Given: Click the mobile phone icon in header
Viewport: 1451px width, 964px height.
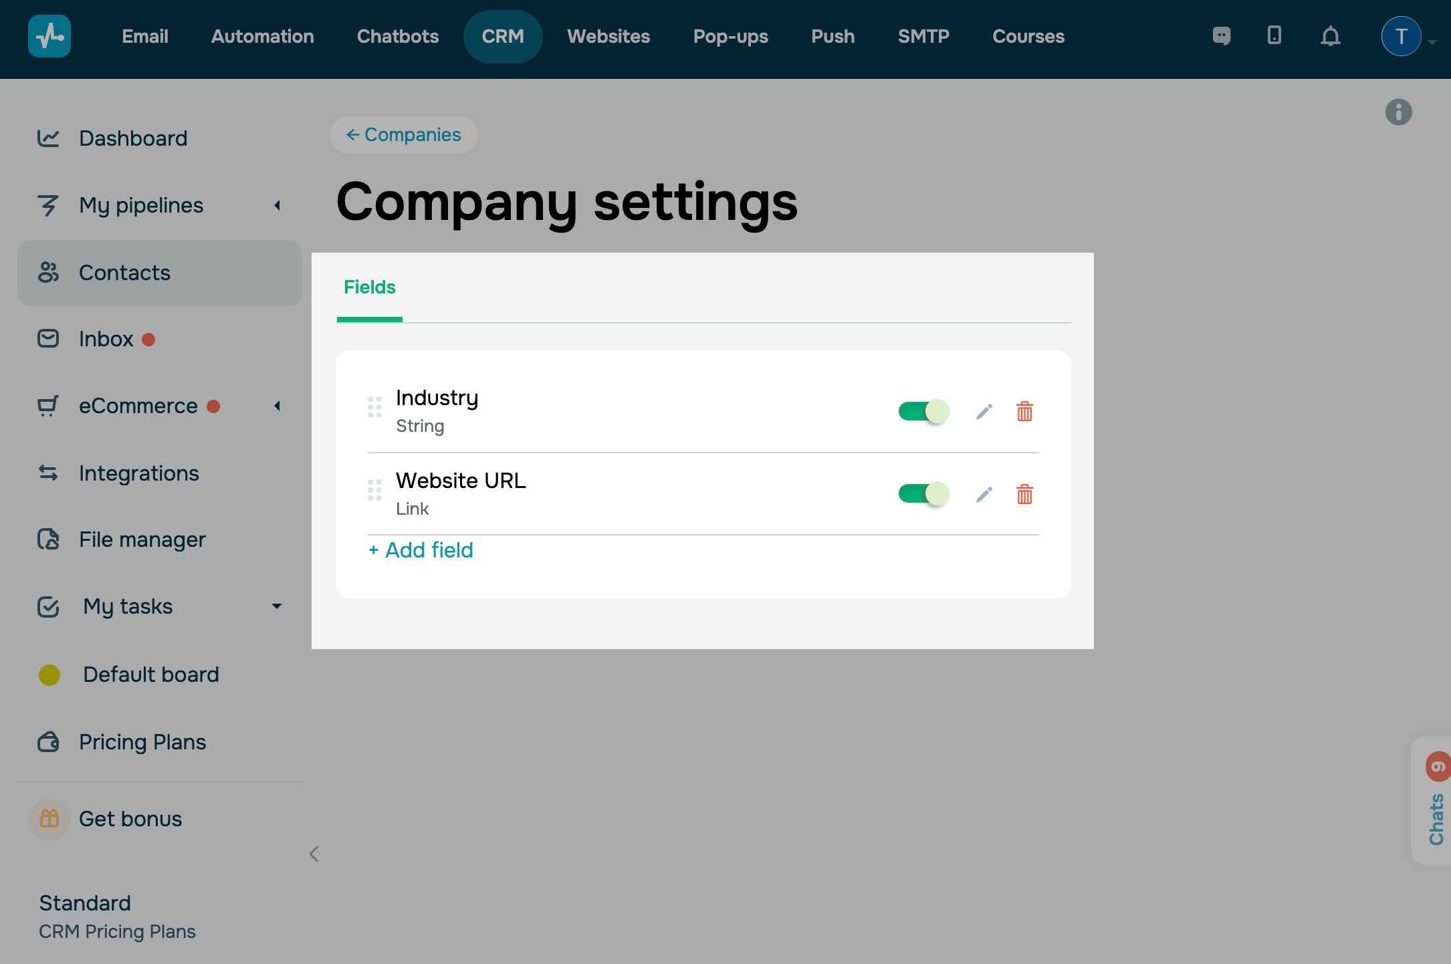Looking at the screenshot, I should tap(1274, 35).
